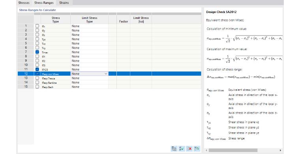Switch to the Strains tab
The width and height of the screenshot is (300, 154).
64,3
